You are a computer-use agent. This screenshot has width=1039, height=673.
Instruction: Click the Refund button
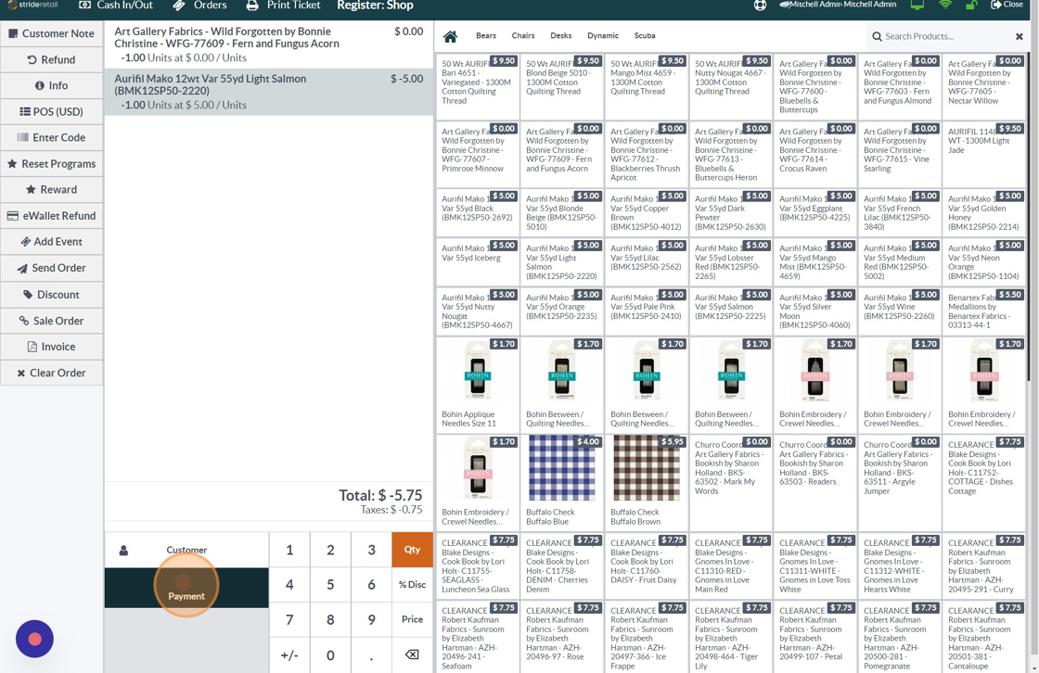tap(52, 59)
